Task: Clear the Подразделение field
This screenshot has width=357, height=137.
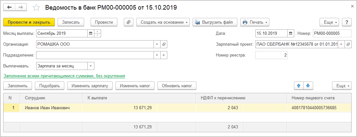Action: [164, 55]
